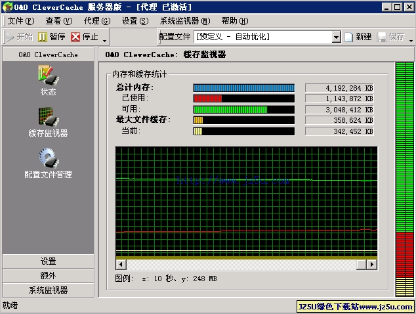Select the 缓存监视器 cache monitor icon
The image size is (416, 314).
pos(49,117)
